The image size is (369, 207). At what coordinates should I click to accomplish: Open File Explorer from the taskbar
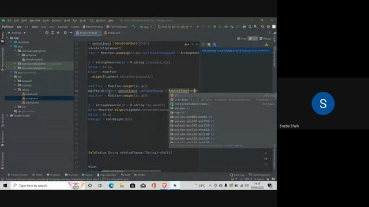[122, 185]
